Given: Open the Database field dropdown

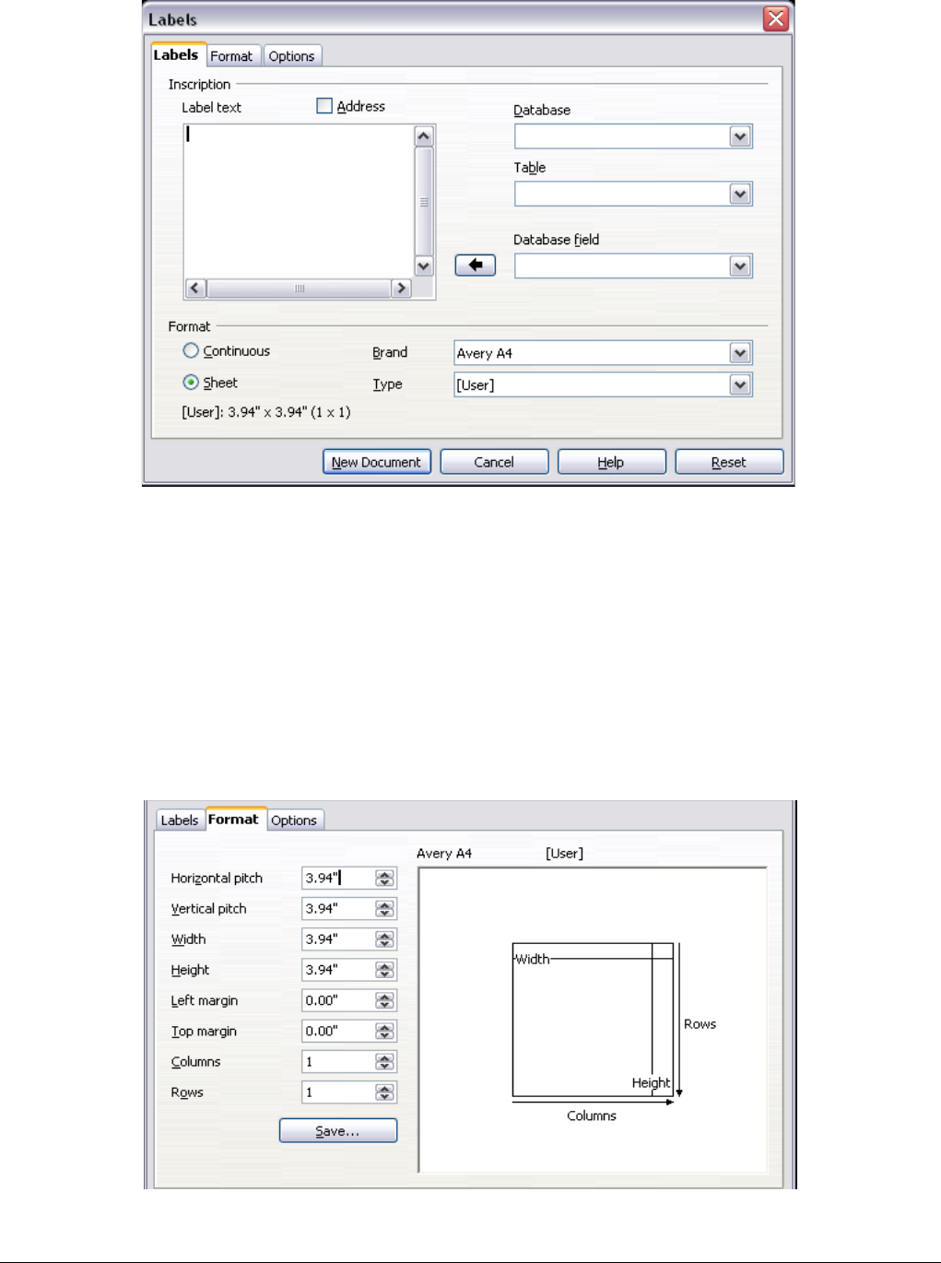Looking at the screenshot, I should pyautogui.click(x=740, y=266).
